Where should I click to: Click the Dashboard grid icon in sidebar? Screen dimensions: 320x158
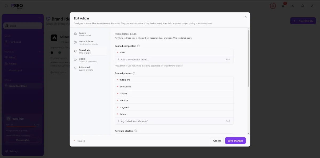(6, 42)
